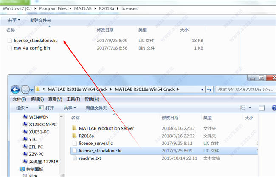Click the folder icon in address bar
The image size is (276, 177).
(38, 89)
